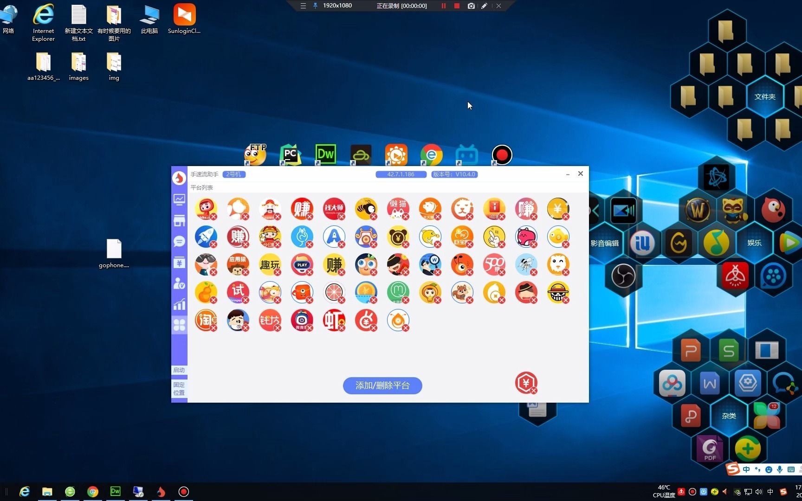Click the 固定位置 button in sidebar
Screen dimensions: 802x501
pyautogui.click(x=179, y=389)
